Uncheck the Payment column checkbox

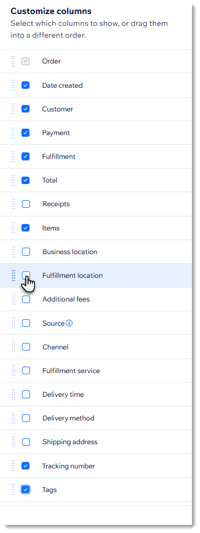[x=25, y=132]
